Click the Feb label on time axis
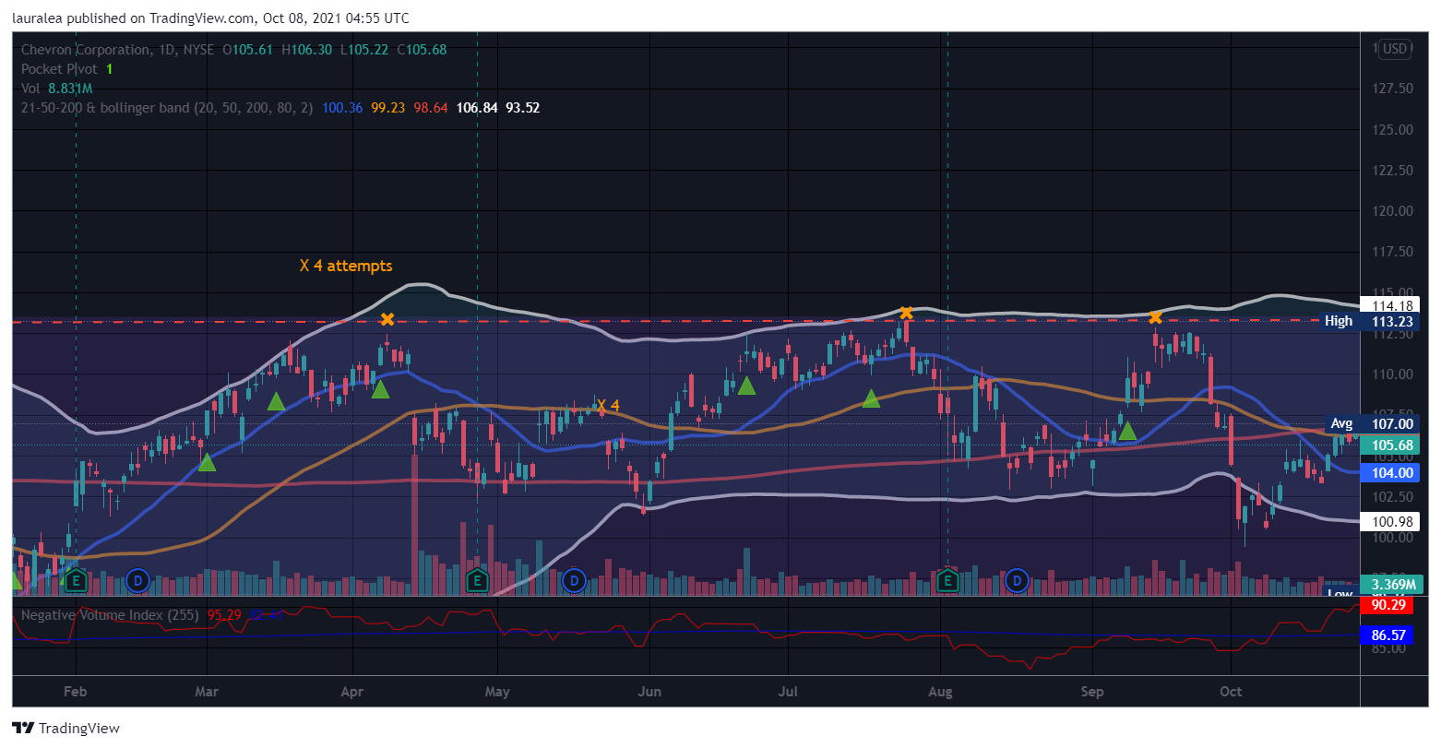1441x748 pixels. coord(75,692)
